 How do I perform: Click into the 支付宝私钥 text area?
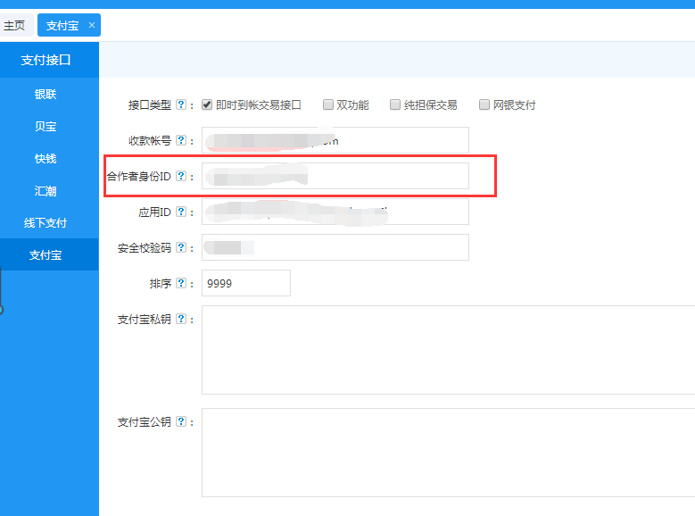pos(448,349)
